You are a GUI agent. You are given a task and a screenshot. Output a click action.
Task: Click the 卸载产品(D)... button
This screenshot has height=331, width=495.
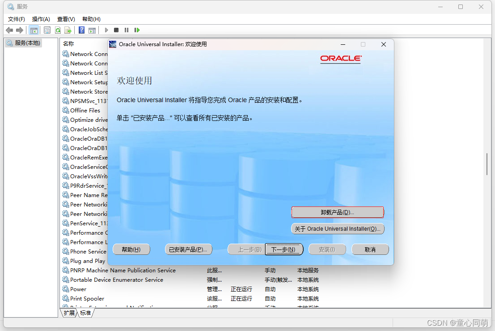tap(338, 212)
